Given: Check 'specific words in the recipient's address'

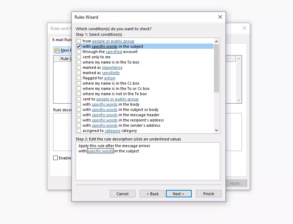Looking at the screenshot, I should click(79, 120).
